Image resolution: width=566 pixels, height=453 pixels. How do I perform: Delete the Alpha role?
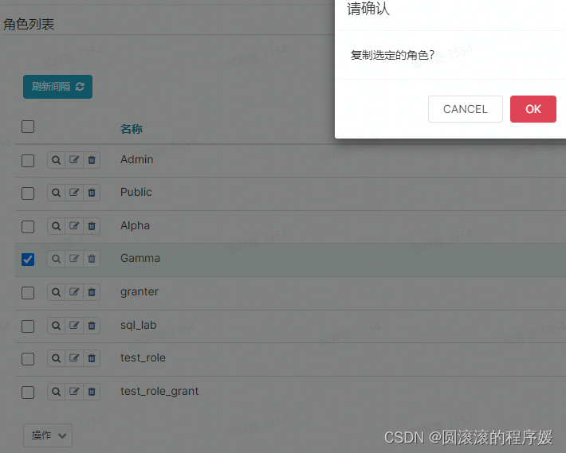pyautogui.click(x=92, y=226)
